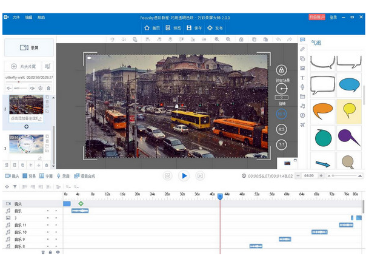Click the green keyframe on 镜头 track

coord(81,204)
